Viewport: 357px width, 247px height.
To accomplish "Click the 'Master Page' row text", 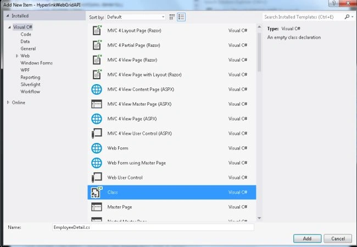I will coord(120,207).
